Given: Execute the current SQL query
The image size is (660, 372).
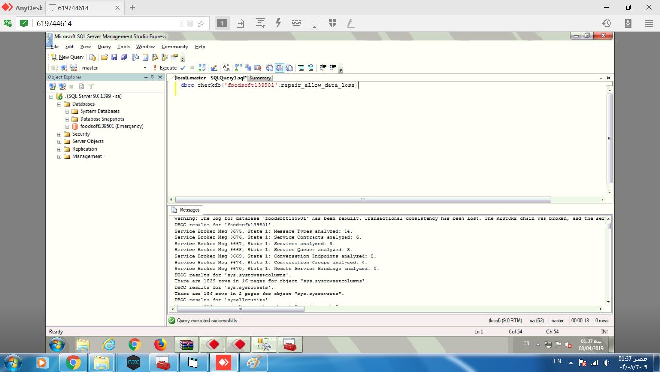Looking at the screenshot, I should tap(165, 68).
